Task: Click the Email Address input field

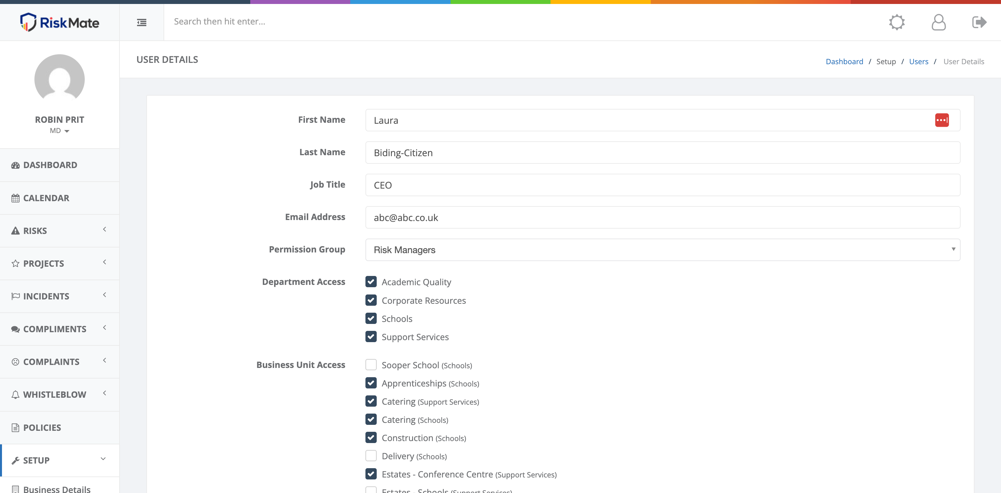Action: (x=663, y=218)
